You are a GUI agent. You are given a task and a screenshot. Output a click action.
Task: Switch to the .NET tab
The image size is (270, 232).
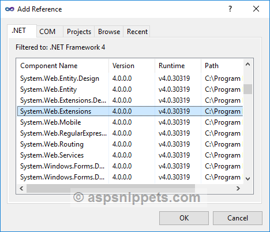pyautogui.click(x=22, y=31)
